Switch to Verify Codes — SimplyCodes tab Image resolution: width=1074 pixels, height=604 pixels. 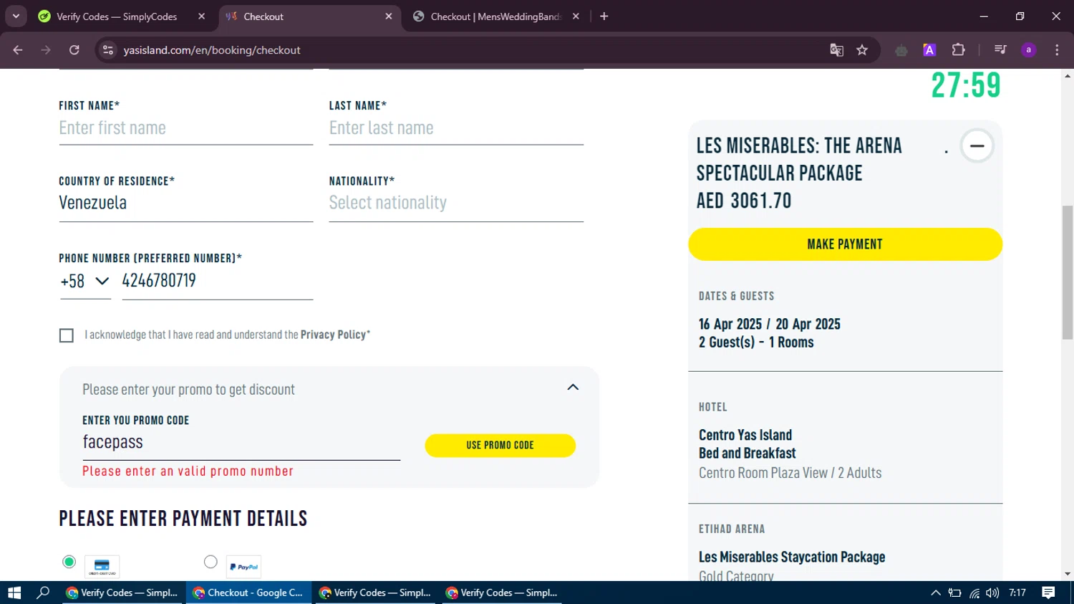pyautogui.click(x=117, y=16)
